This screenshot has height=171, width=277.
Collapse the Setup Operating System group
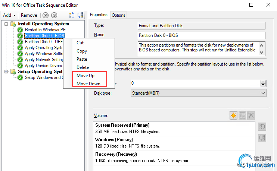click(x=6, y=72)
